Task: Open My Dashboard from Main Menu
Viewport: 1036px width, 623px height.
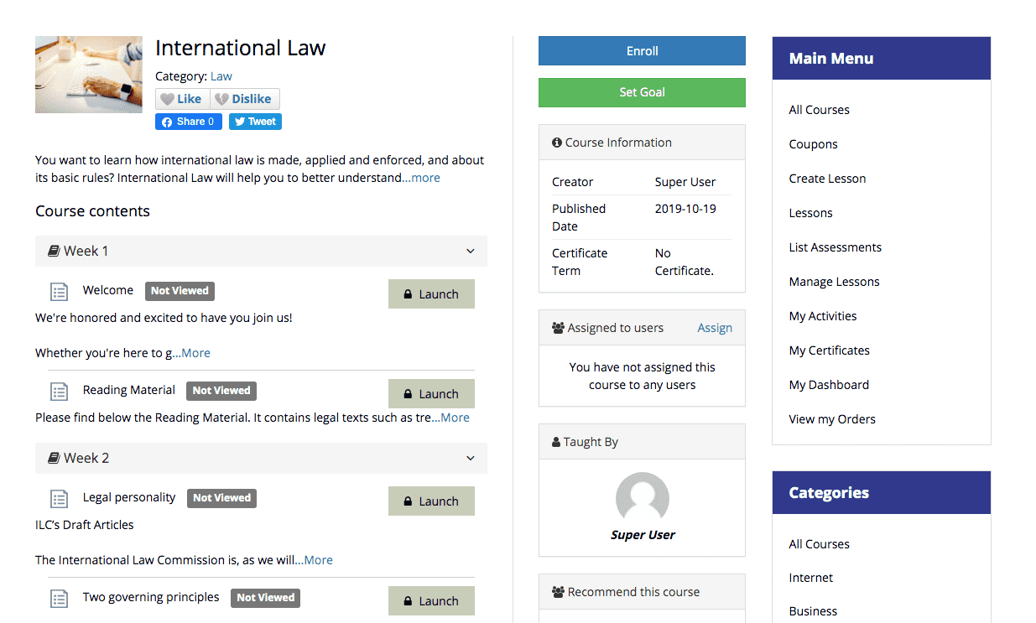Action: 829,385
